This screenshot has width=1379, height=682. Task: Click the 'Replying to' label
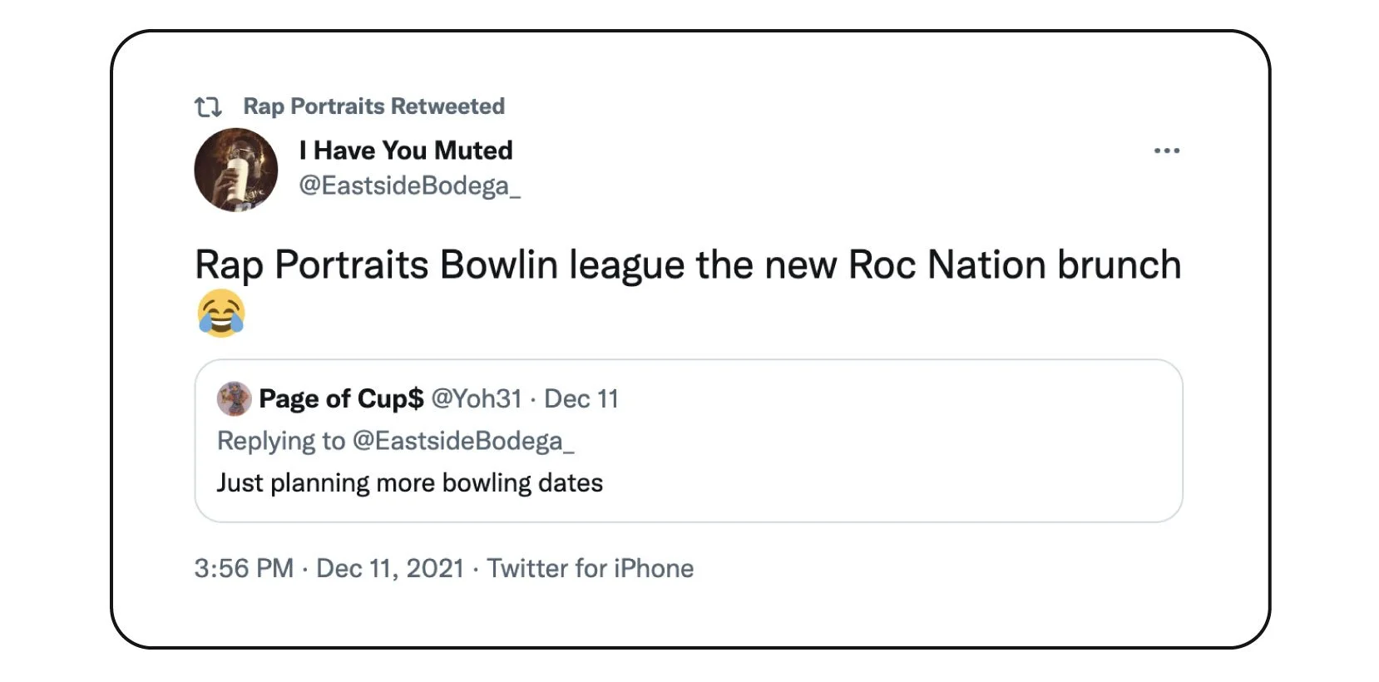280,441
